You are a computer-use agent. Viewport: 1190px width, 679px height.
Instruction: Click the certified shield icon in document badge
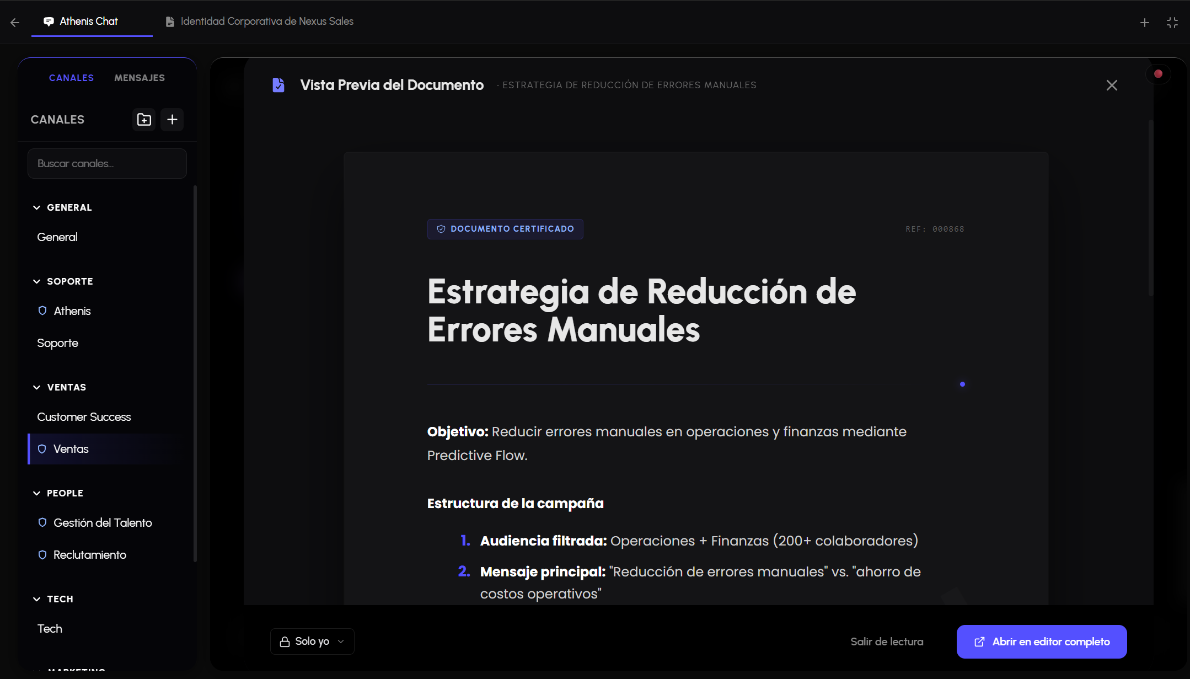[441, 229]
